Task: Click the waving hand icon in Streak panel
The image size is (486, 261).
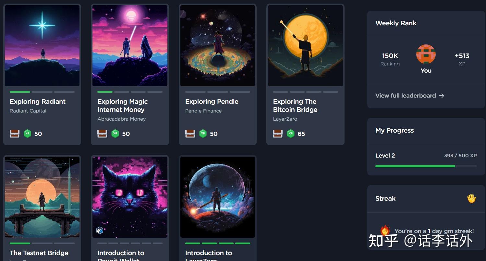Action: [x=471, y=198]
